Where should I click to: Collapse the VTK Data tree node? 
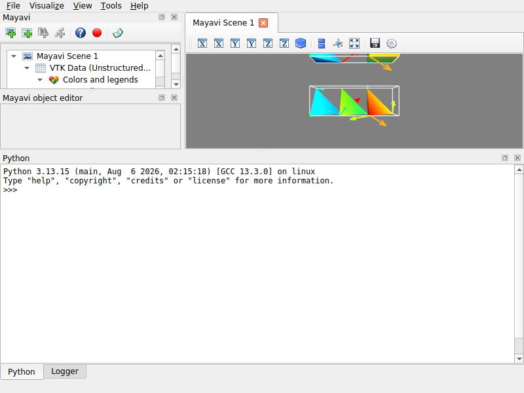27,68
